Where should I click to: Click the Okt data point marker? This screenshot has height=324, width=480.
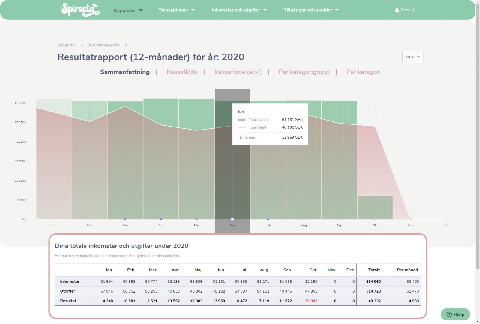click(375, 219)
